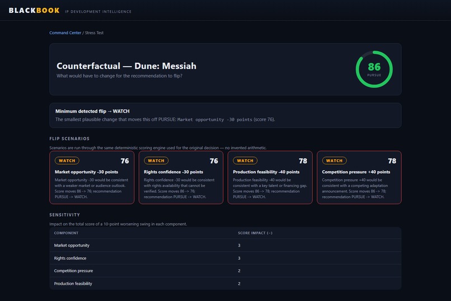Open the Market opportunity -30 points scenario card
Screen dimensions: 451x301
point(92,178)
